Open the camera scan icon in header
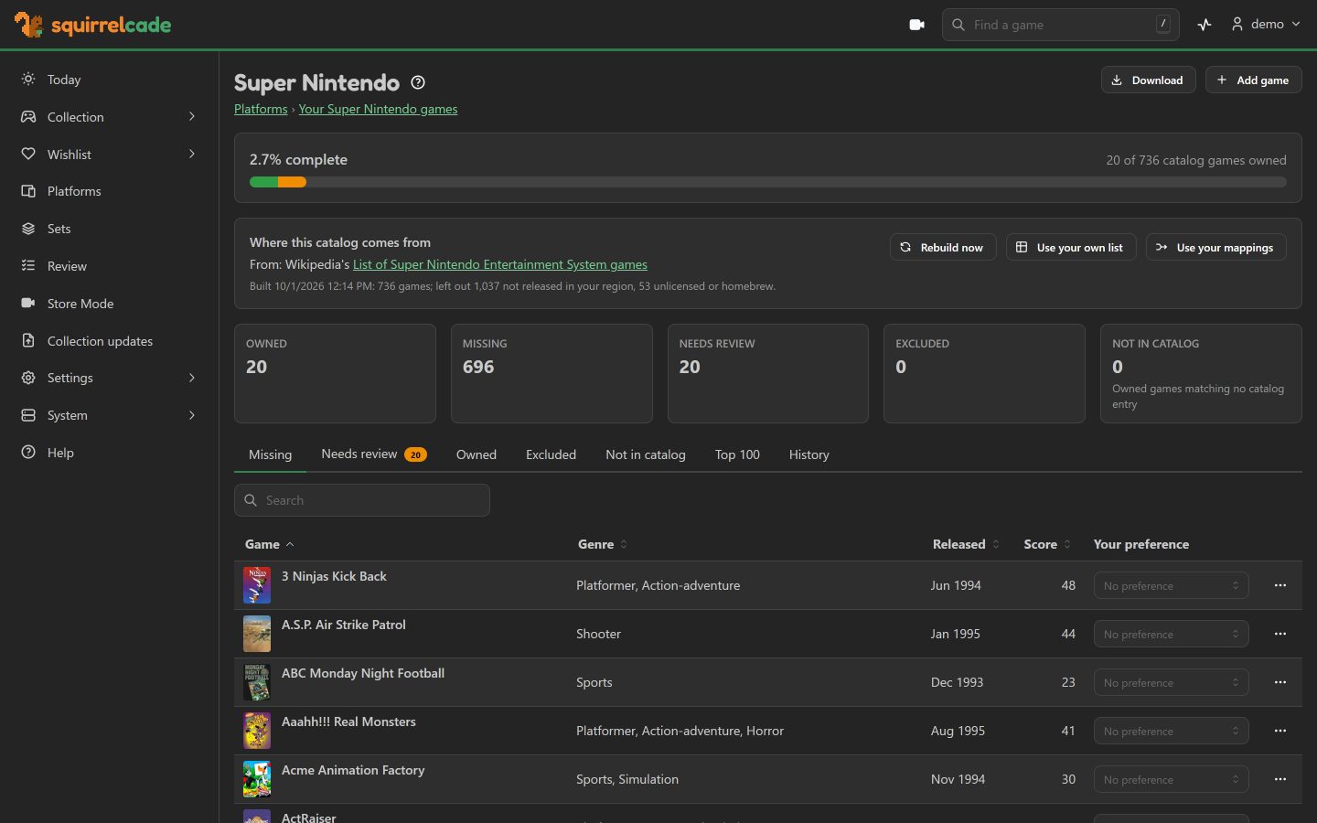This screenshot has width=1317, height=823. tap(916, 25)
